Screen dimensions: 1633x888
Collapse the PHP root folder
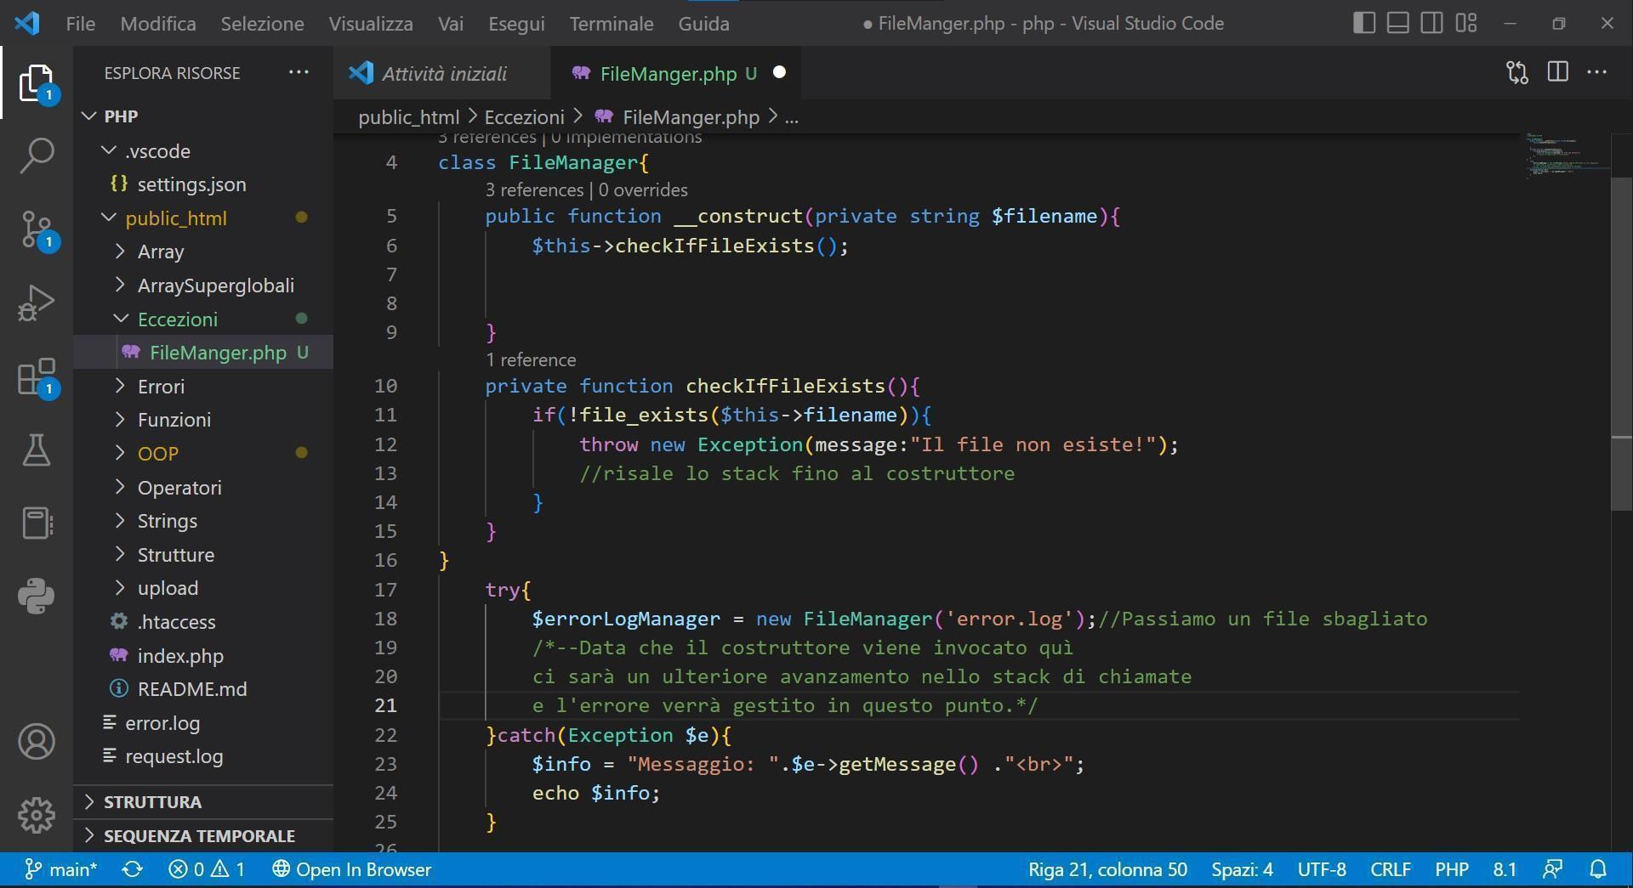click(203, 116)
